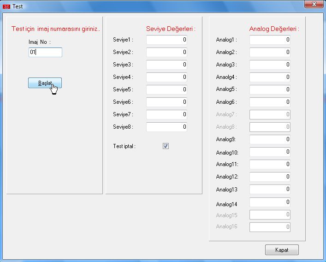The image size is (326, 262).
Task: Select the Analog6 input field
Action: pyautogui.click(x=270, y=102)
